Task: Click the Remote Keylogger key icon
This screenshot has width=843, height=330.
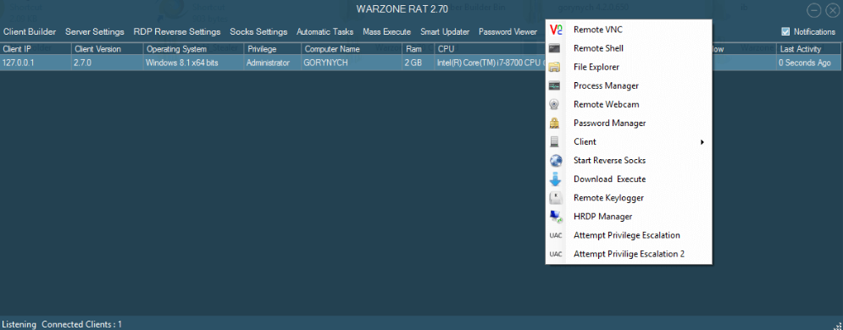Action: tap(556, 198)
